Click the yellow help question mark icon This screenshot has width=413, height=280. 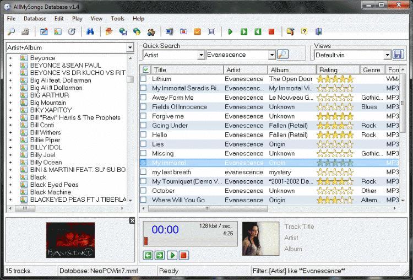(304, 32)
